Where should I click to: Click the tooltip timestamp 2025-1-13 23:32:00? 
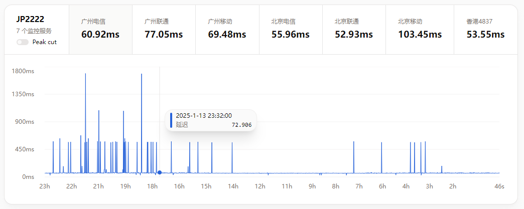click(204, 116)
